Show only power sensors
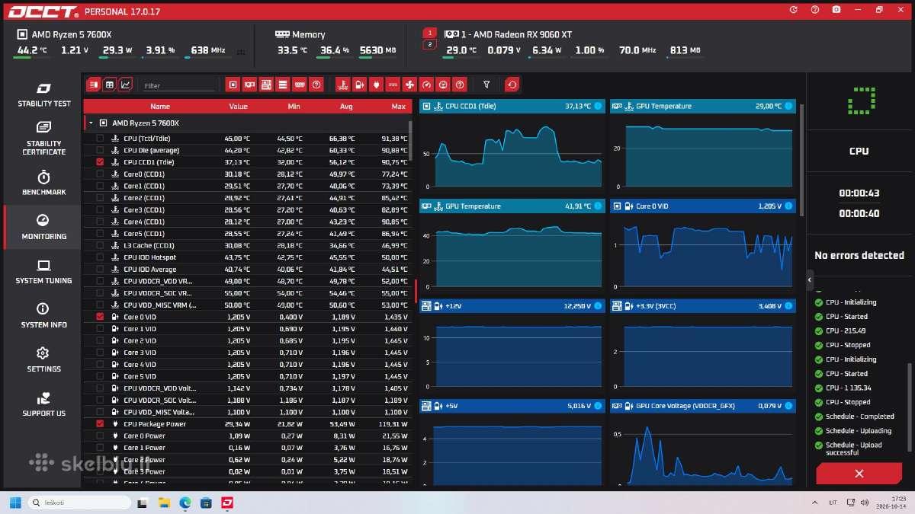The image size is (915, 514). click(376, 85)
